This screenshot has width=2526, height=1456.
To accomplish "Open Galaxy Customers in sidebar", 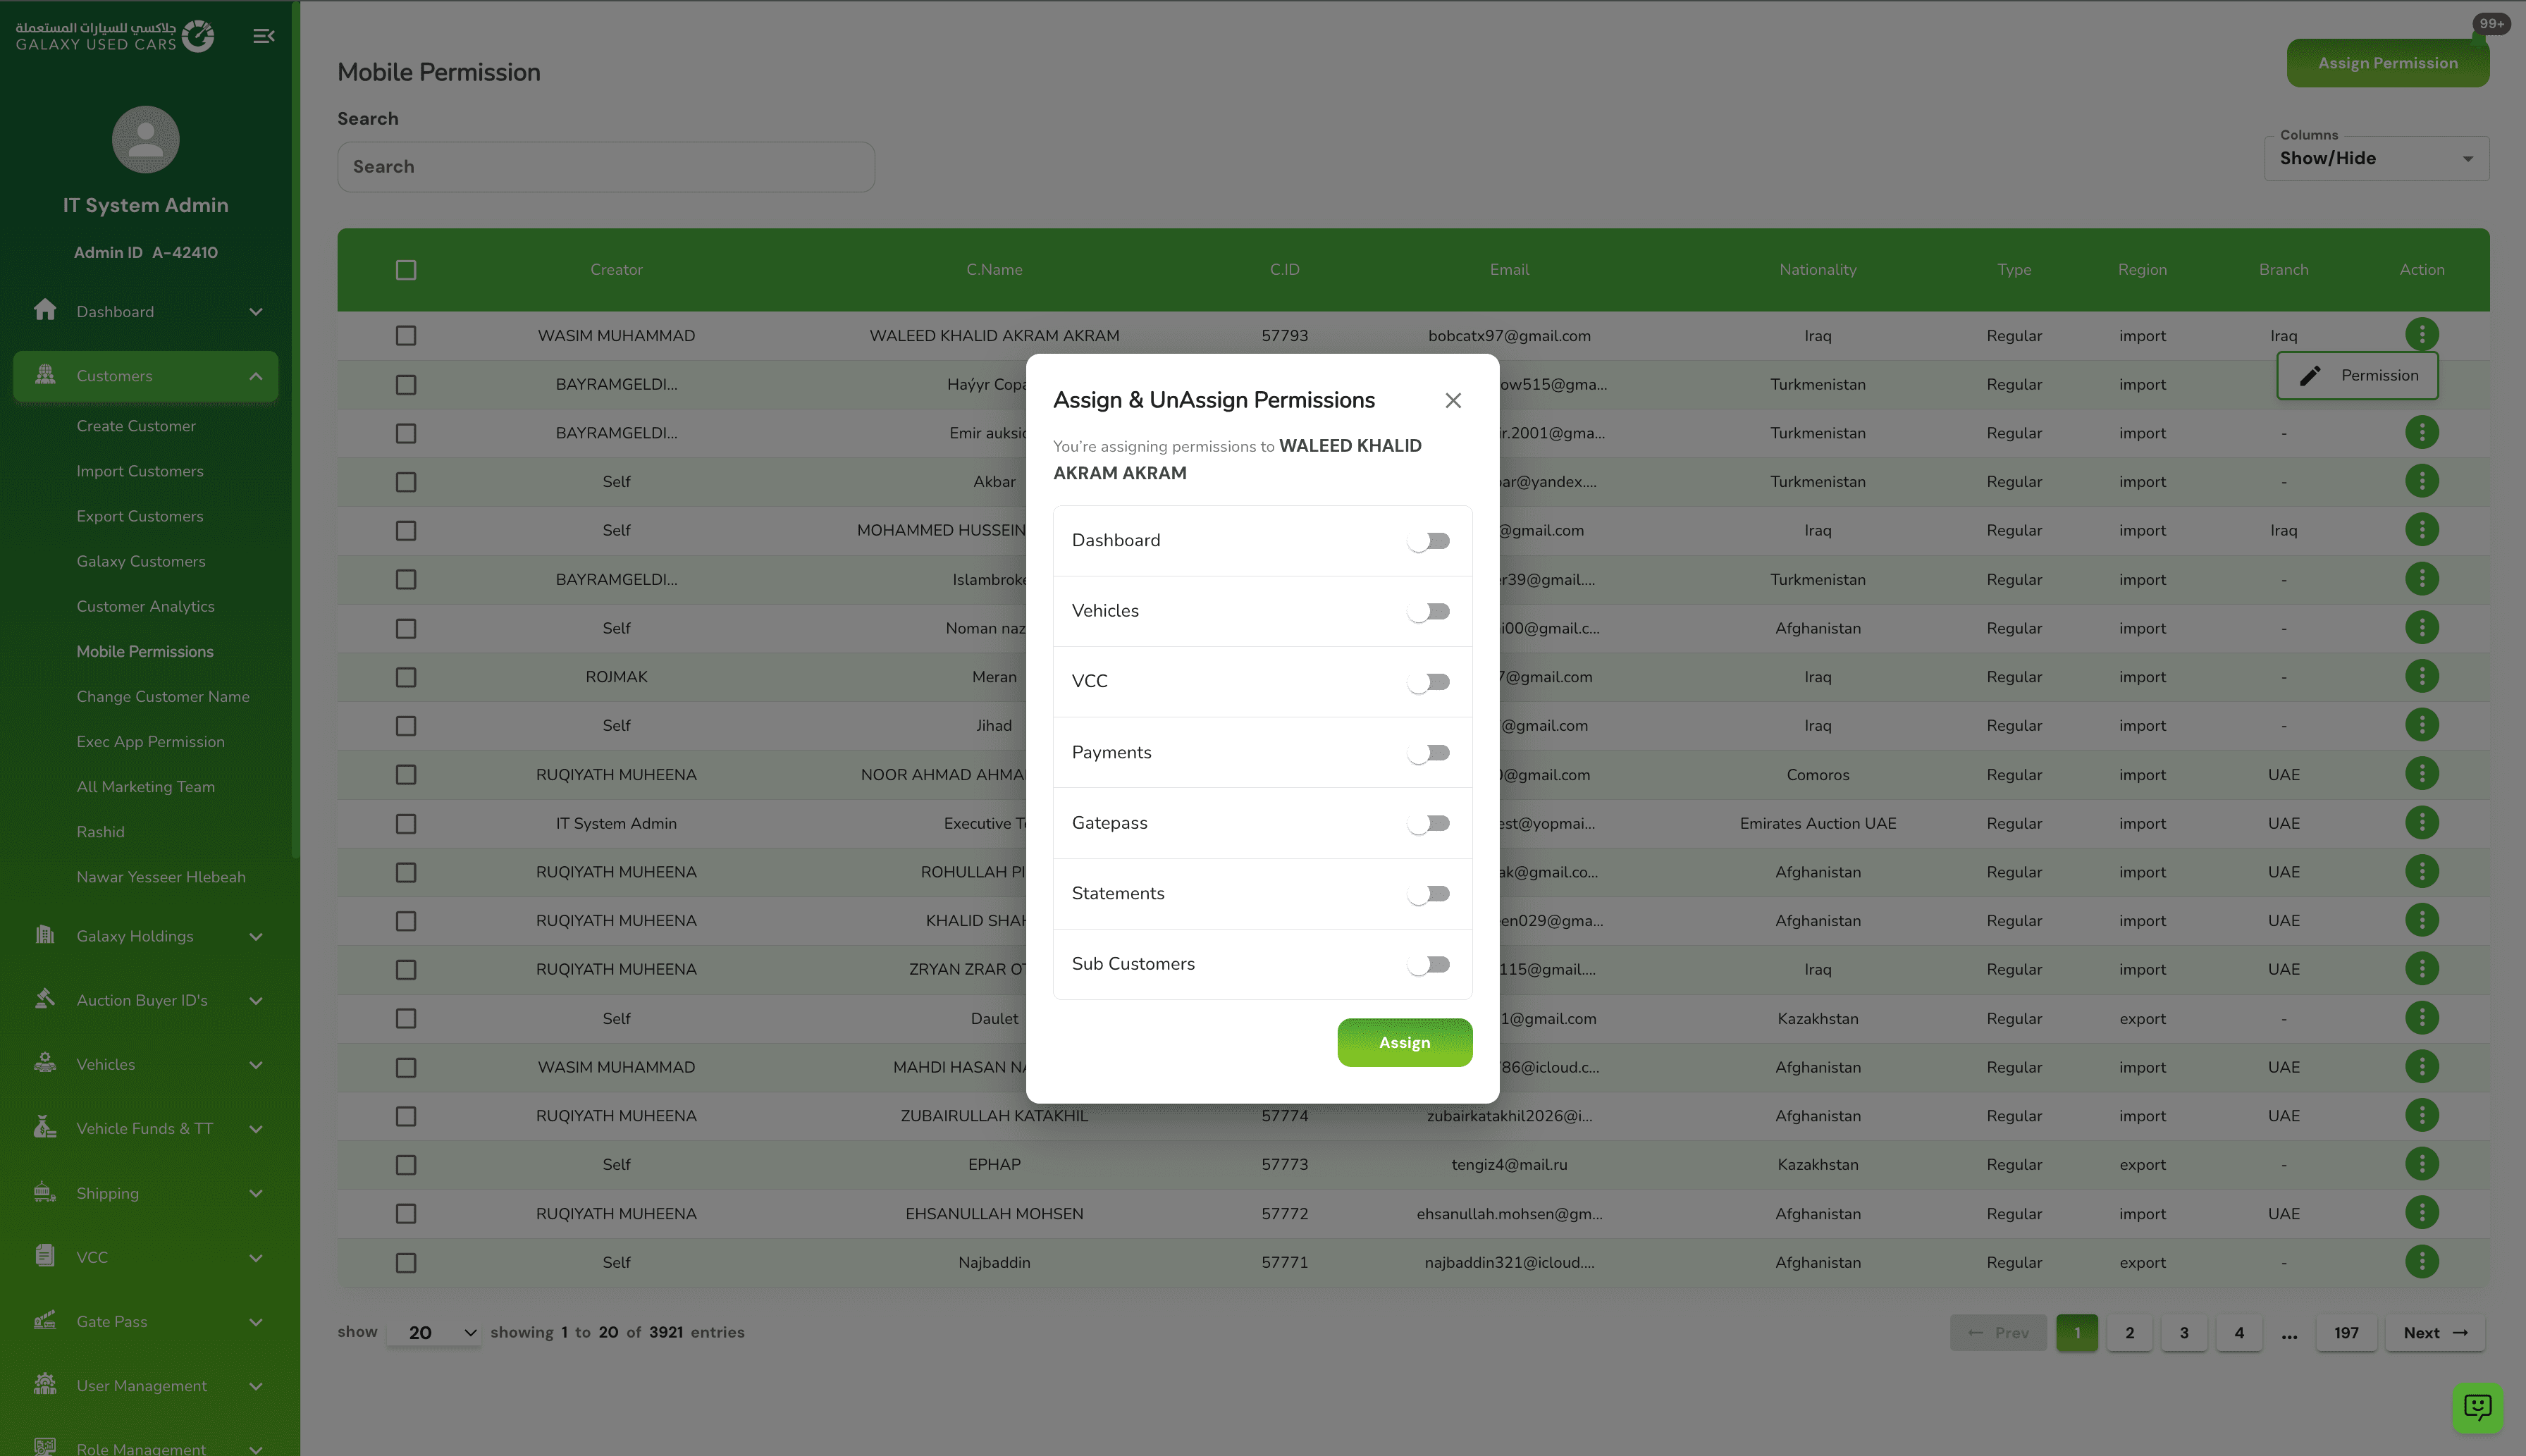I will (141, 561).
